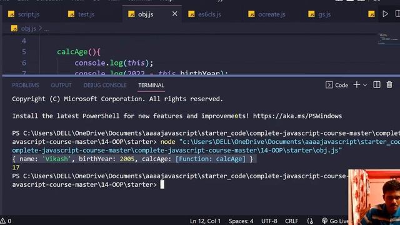
Task: Change line ending via CRLF
Action: click(x=291, y=221)
